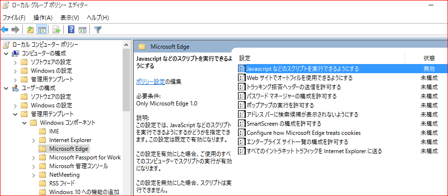Image resolution: width=448 pixels, height=196 pixels.
Task: Click policy icon beside Javascript などのスクリプト row
Action: [x=242, y=68]
